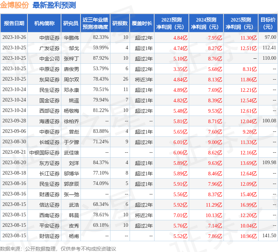Select the 中银国际证券 institution cell
Image resolution: width=278 pixels, height=252 pixels.
[44, 153]
